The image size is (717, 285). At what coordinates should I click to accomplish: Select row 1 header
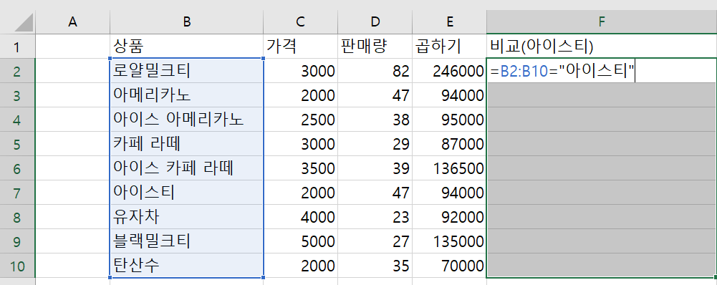pos(17,47)
